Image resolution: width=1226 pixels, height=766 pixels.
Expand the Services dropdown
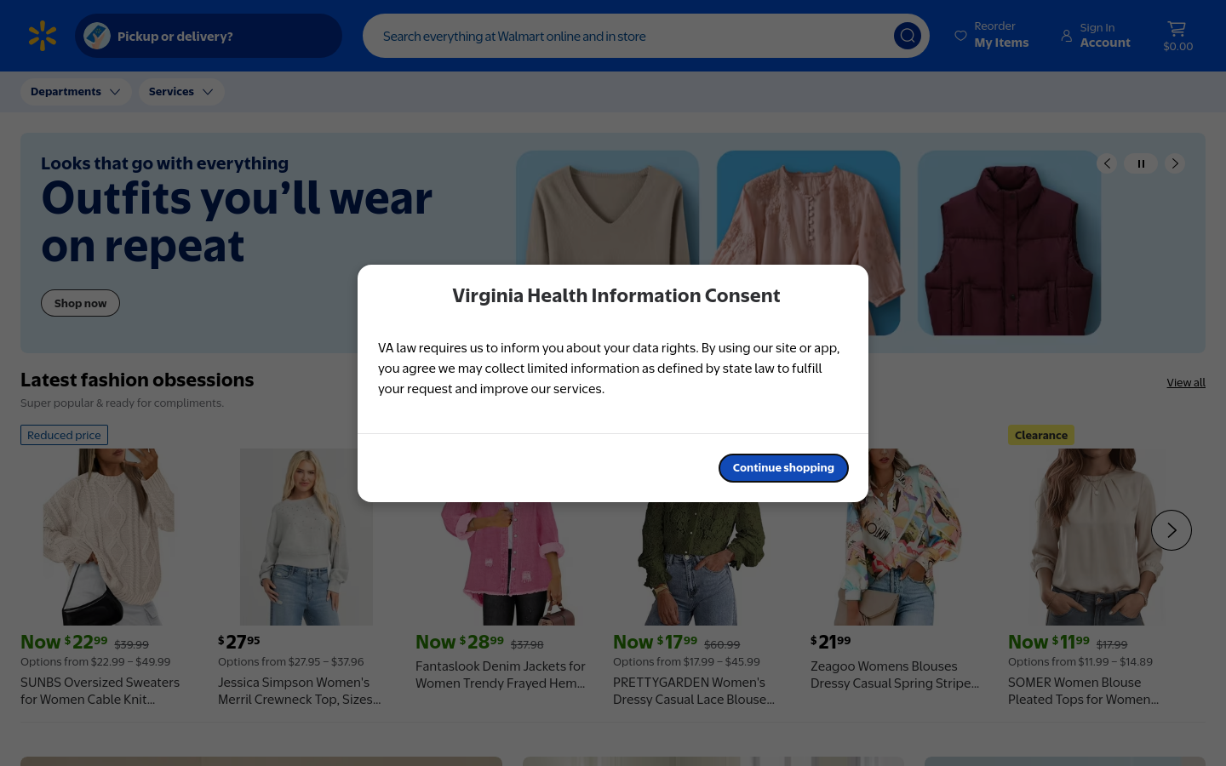[x=181, y=92]
